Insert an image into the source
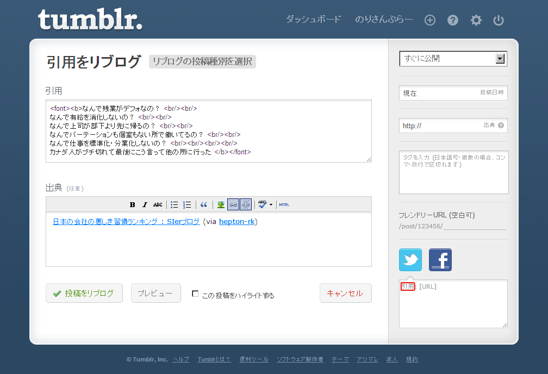This screenshot has width=548, height=374. coord(221,204)
